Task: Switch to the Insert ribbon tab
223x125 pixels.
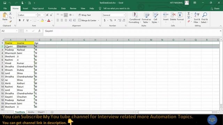Action: pyautogui.click(x=25, y=8)
